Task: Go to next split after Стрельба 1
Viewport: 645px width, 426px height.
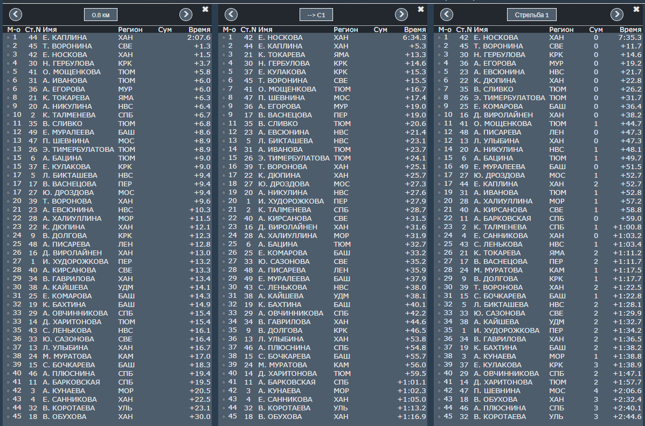Action: [x=617, y=15]
